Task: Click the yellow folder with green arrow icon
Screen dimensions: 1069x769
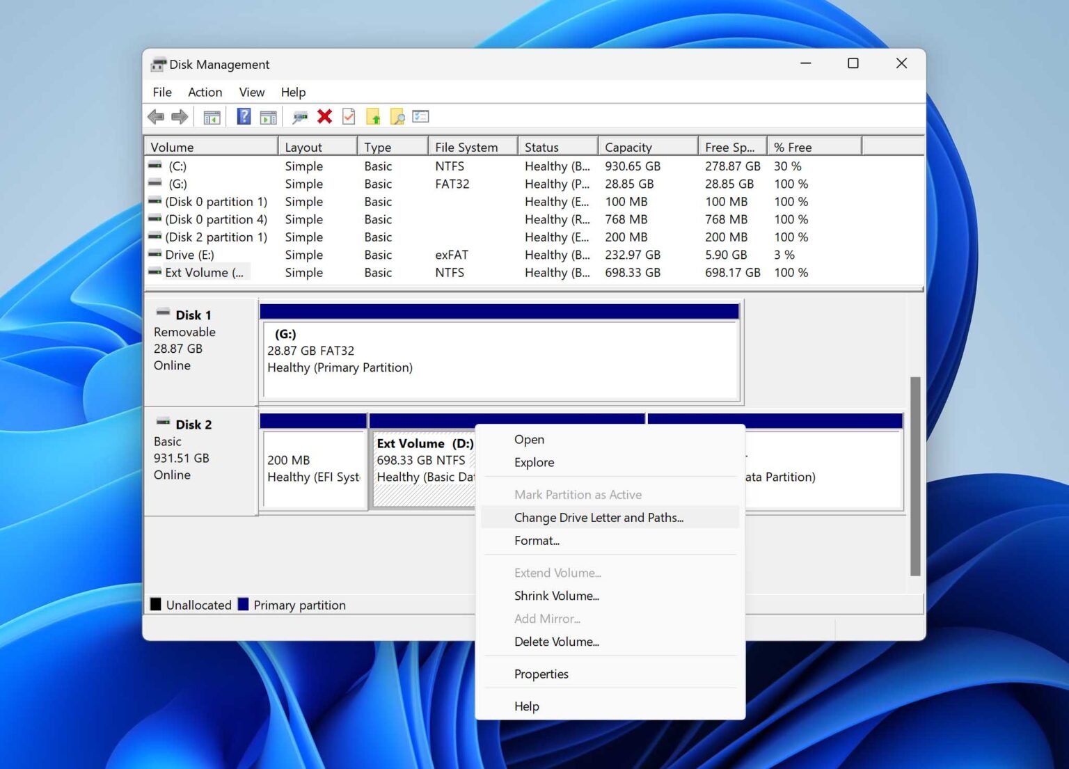Action: (x=373, y=117)
